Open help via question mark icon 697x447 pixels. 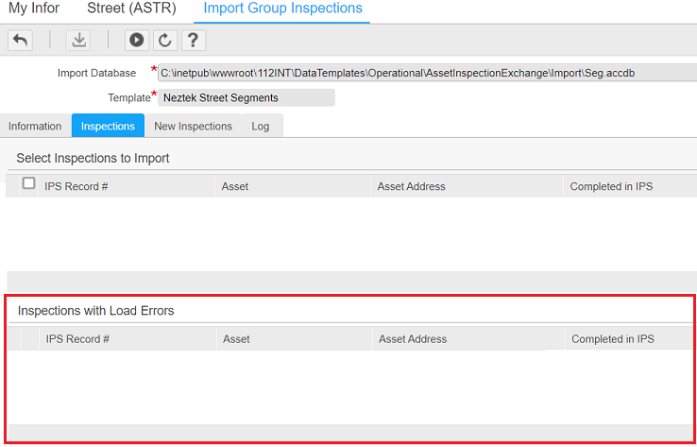194,40
